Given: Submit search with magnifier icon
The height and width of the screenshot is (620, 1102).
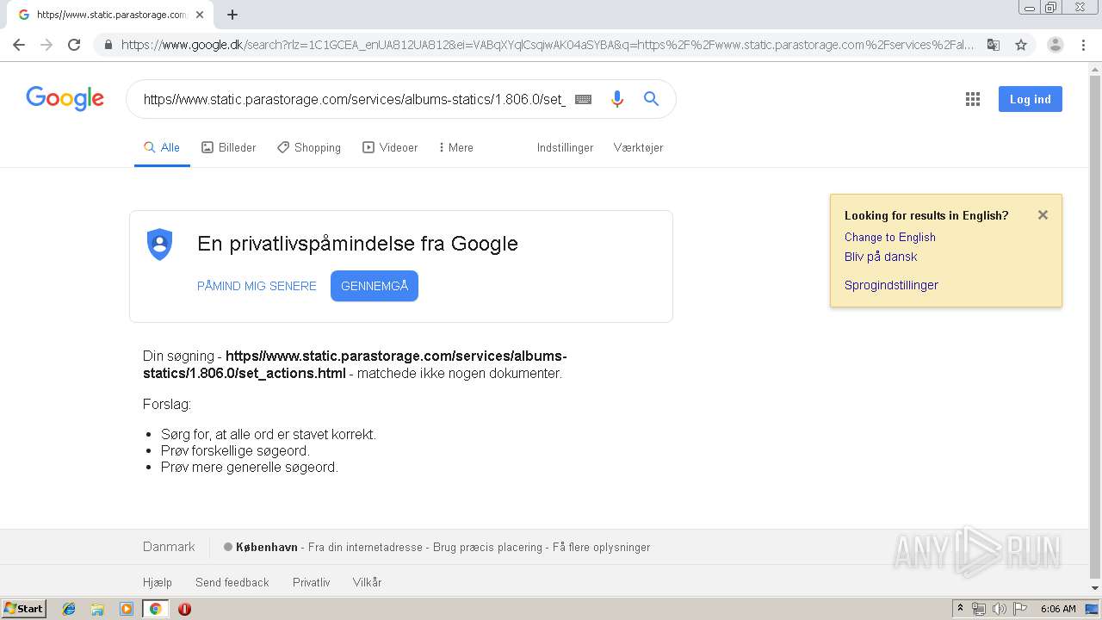Looking at the screenshot, I should tap(652, 99).
